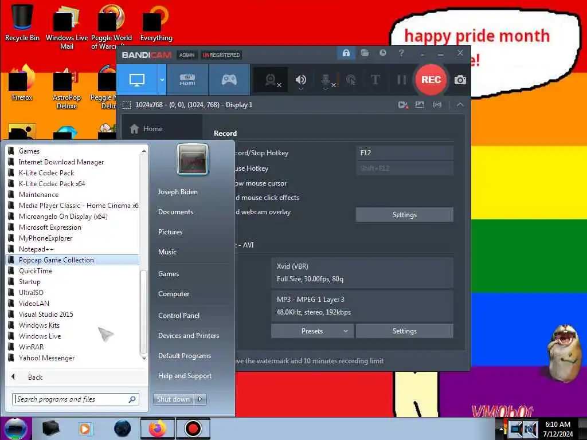Open Firefox desktop shortcut

[x=22, y=83]
